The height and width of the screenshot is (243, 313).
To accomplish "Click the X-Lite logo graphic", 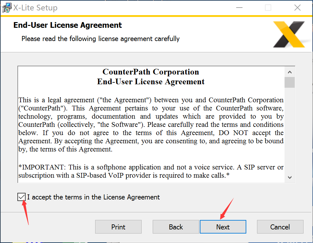I will (x=289, y=34).
